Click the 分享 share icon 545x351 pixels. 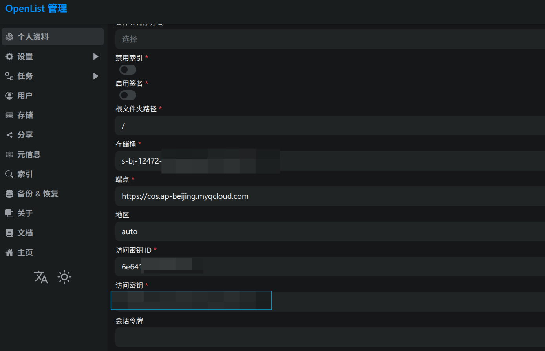pyautogui.click(x=9, y=135)
